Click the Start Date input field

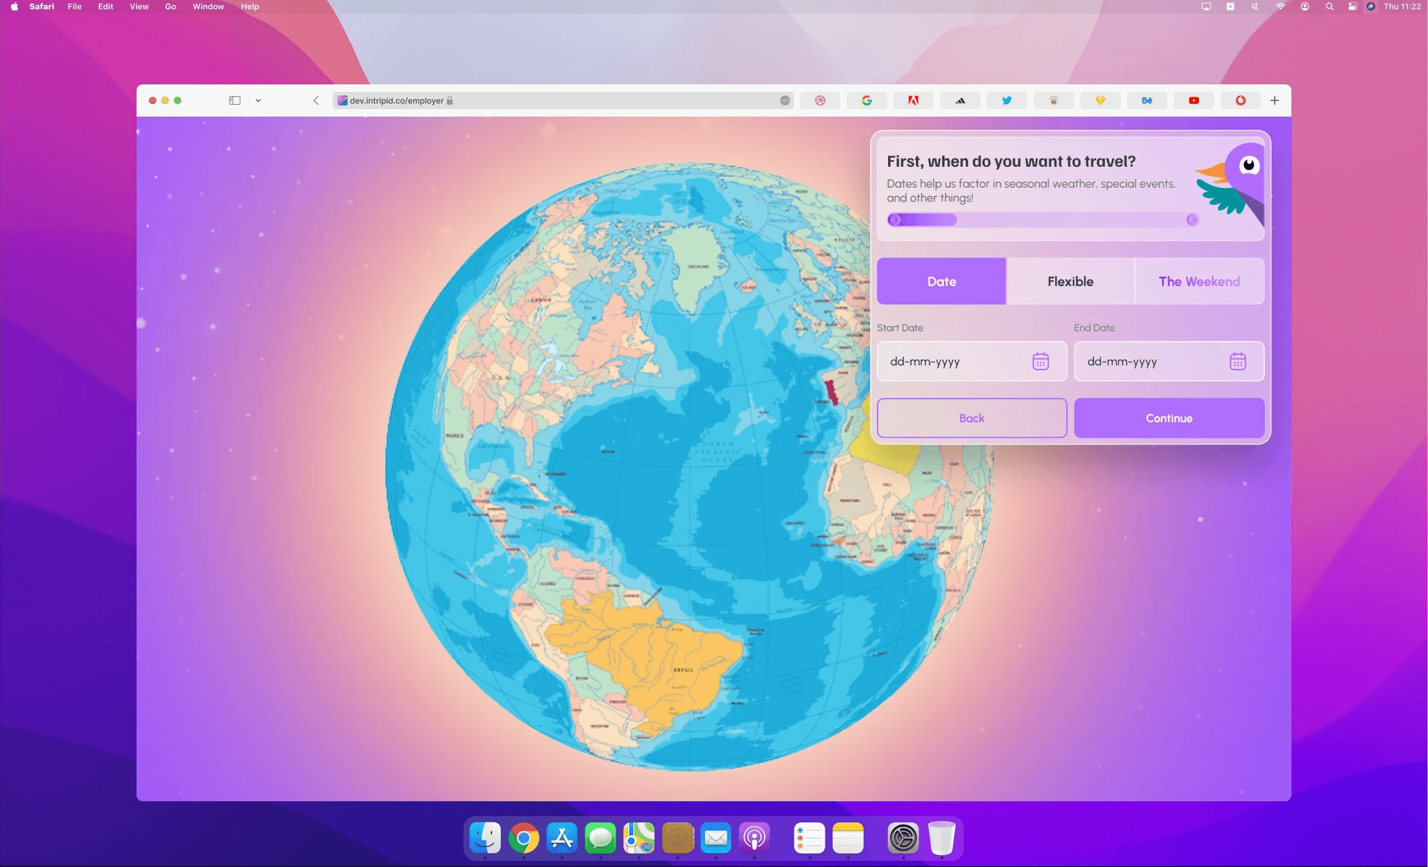pos(956,361)
